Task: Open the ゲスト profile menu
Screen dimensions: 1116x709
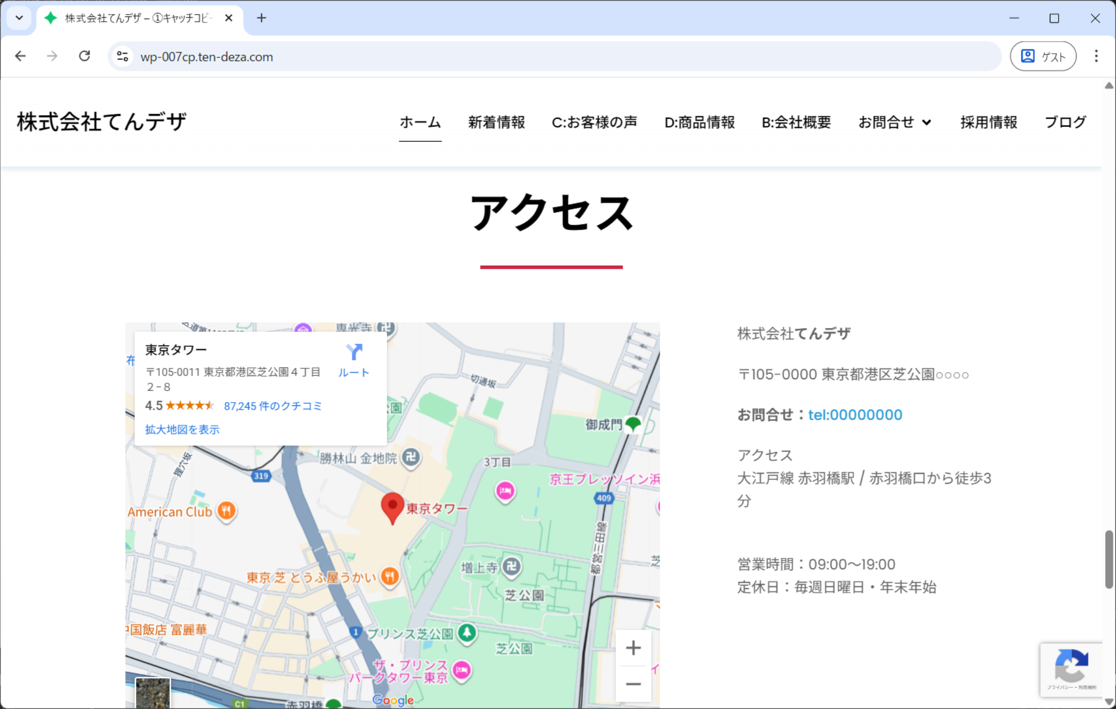Action: point(1043,56)
